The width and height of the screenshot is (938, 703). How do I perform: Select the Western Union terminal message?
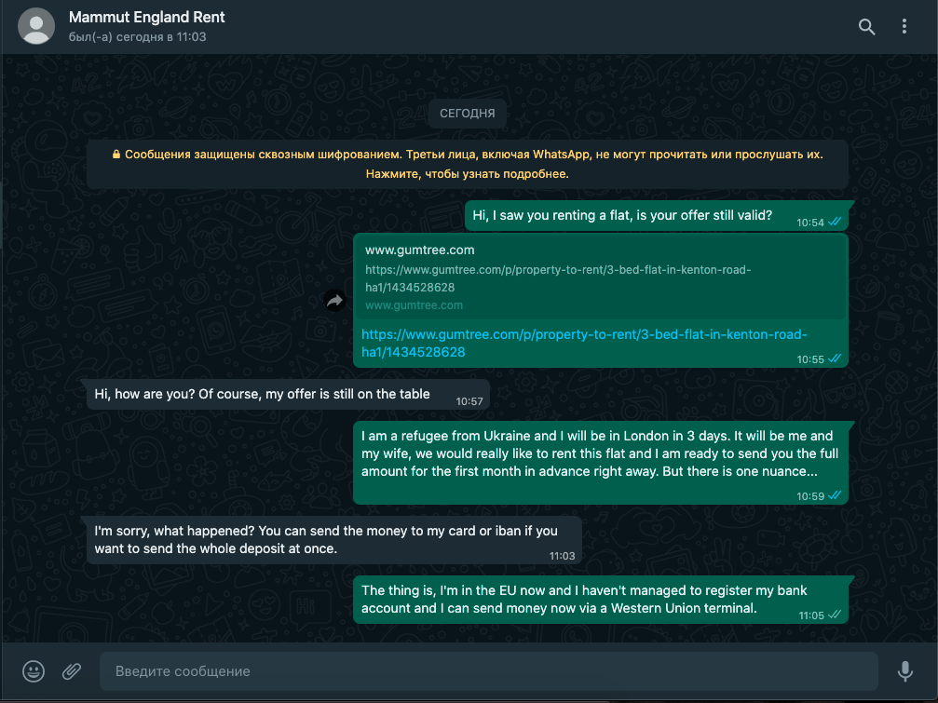[601, 600]
